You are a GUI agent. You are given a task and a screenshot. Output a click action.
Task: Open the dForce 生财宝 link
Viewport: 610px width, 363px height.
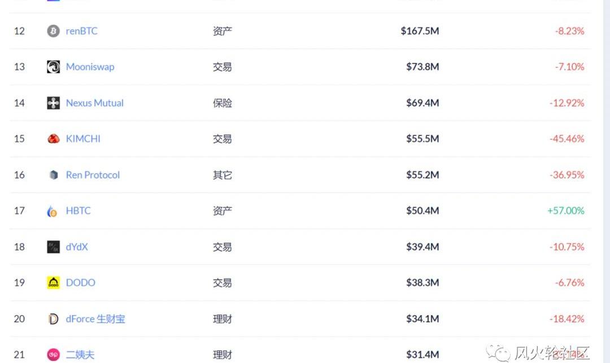[x=95, y=319]
